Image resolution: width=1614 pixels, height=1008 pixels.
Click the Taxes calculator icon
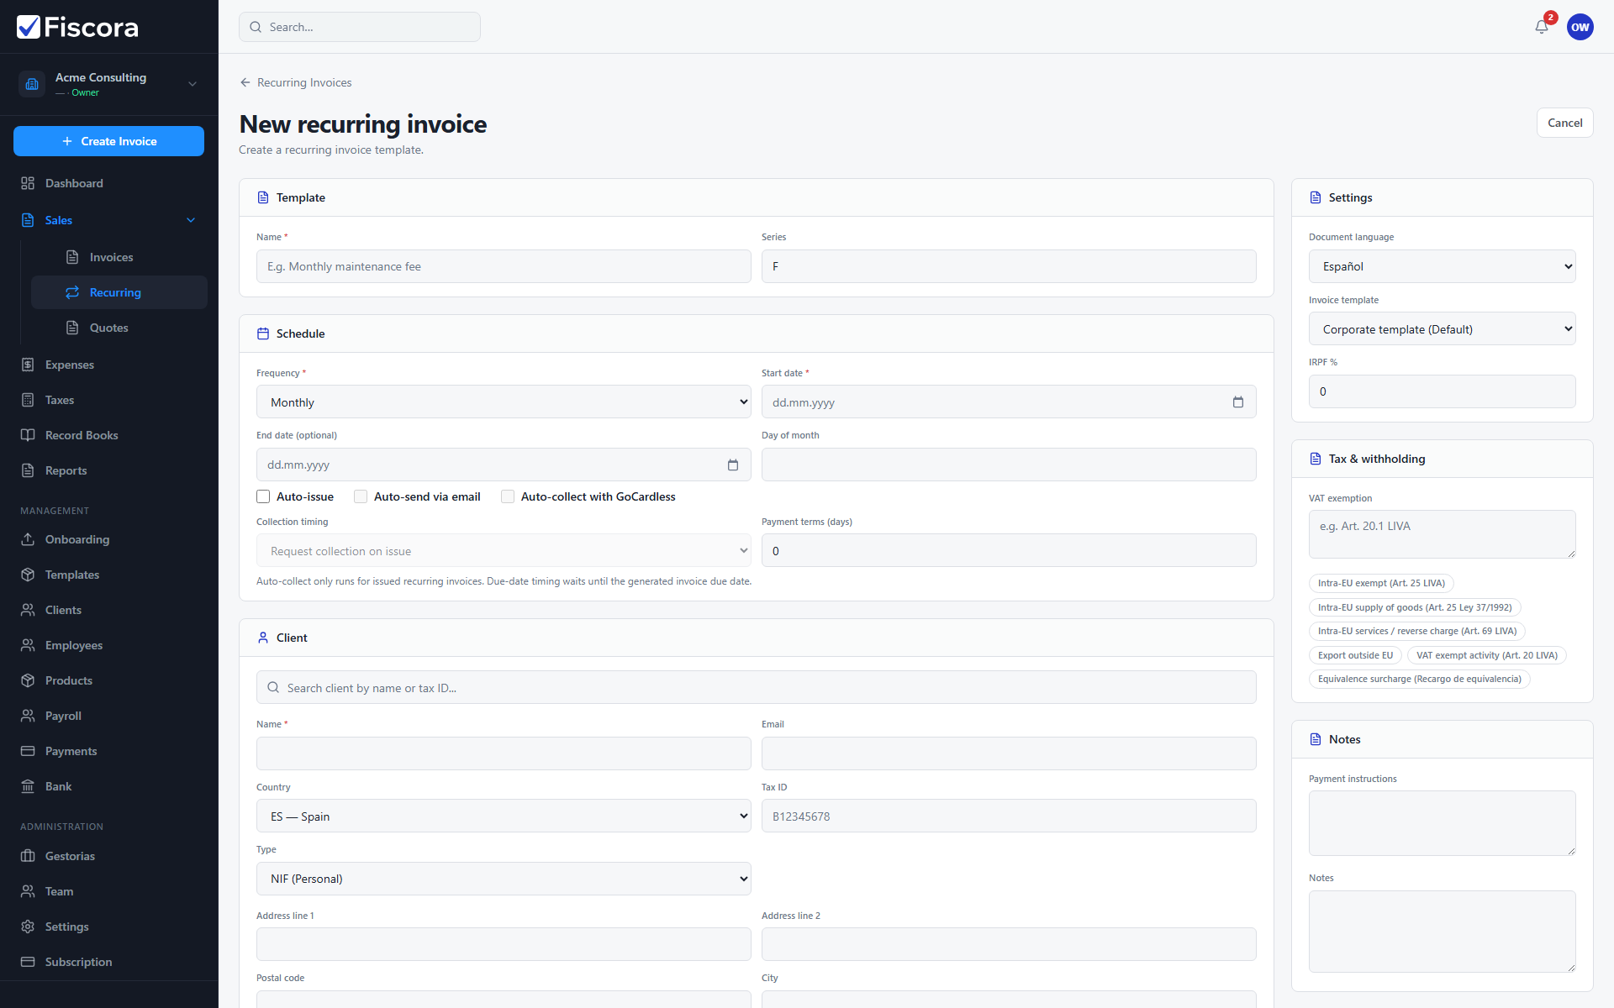pos(28,400)
